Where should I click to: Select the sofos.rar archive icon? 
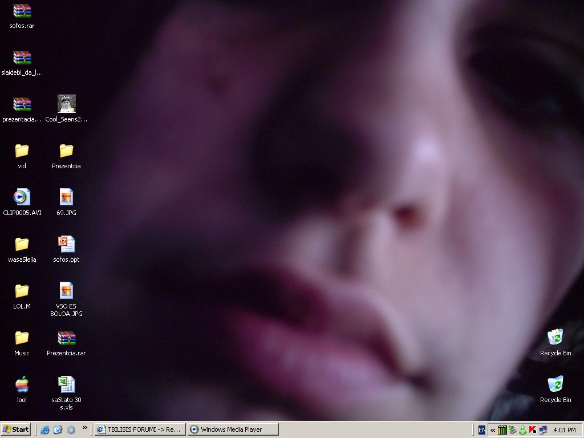coord(22,11)
